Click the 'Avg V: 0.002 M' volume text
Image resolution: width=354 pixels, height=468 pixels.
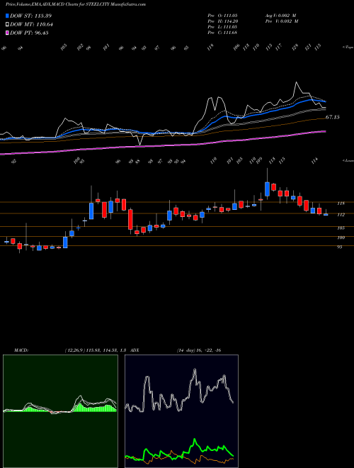[281, 15]
